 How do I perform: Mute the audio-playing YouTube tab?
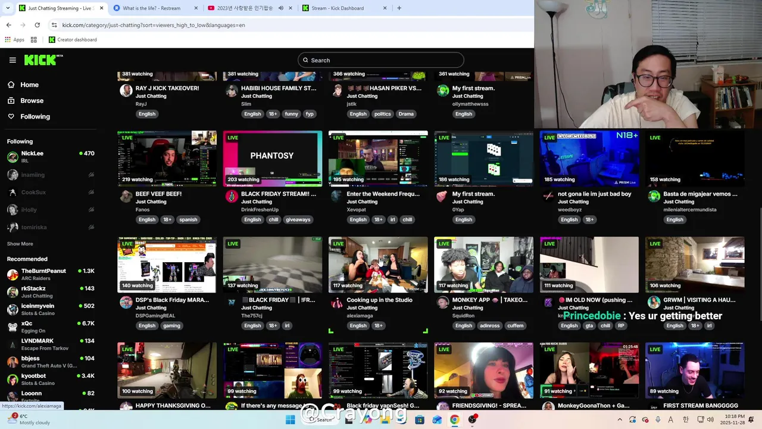click(x=280, y=8)
